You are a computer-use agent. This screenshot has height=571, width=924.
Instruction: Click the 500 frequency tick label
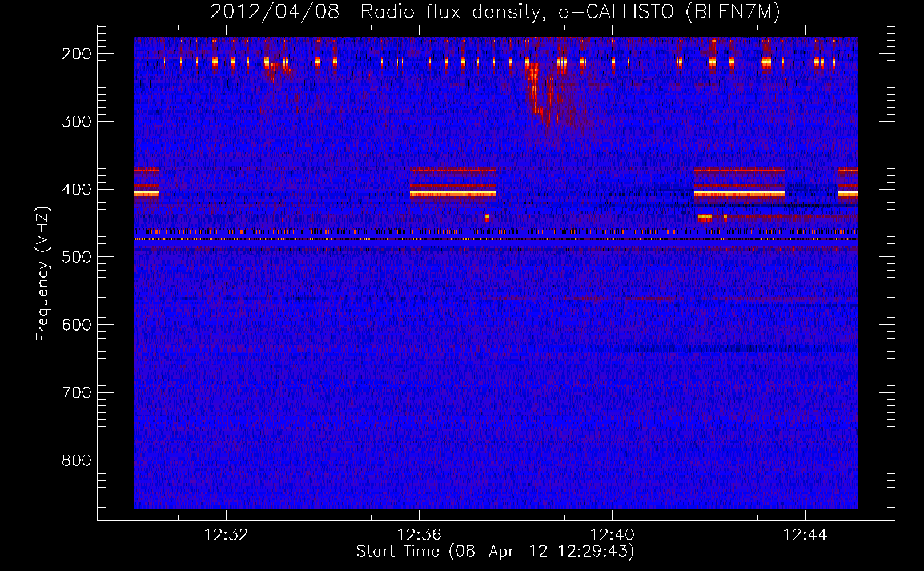coord(77,257)
